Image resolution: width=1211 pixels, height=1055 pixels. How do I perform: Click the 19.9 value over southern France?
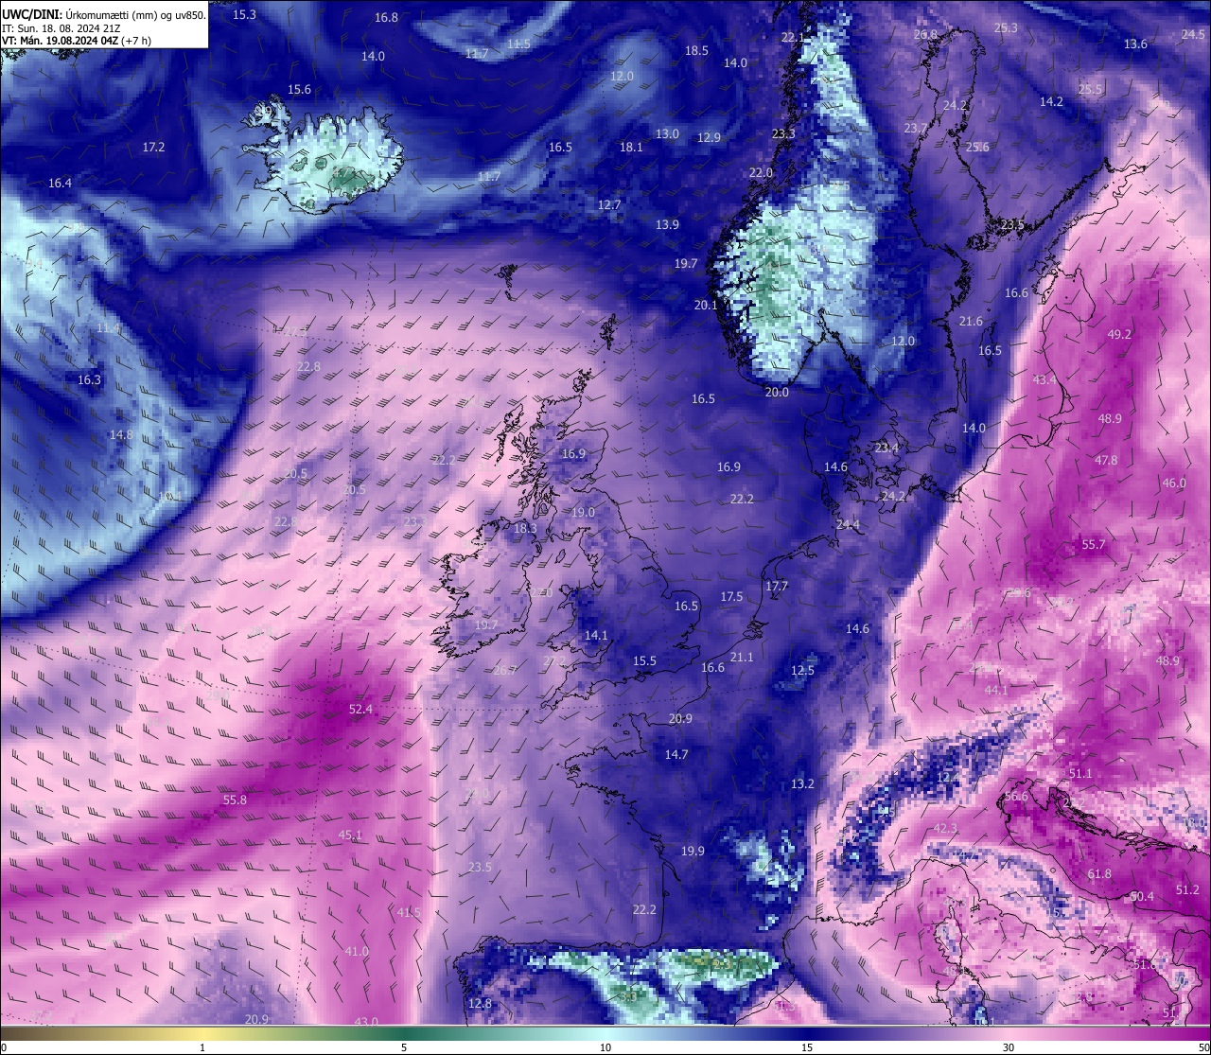point(693,851)
